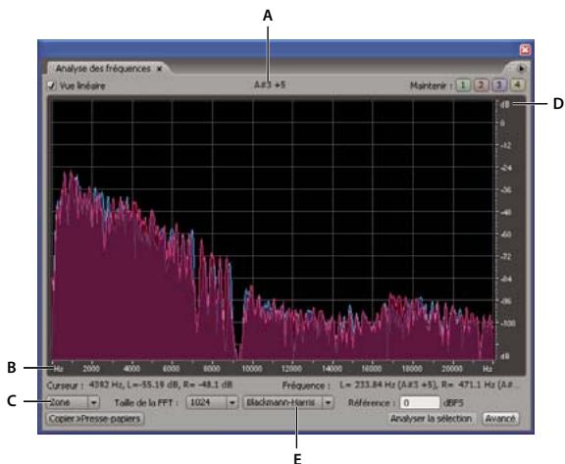Click the Référence input field
Image resolution: width=565 pixels, height=464 pixels.
click(x=420, y=402)
